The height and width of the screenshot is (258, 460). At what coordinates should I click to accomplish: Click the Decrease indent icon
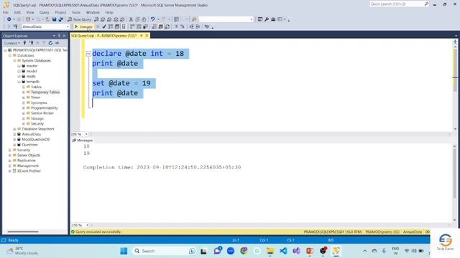[x=191, y=27]
